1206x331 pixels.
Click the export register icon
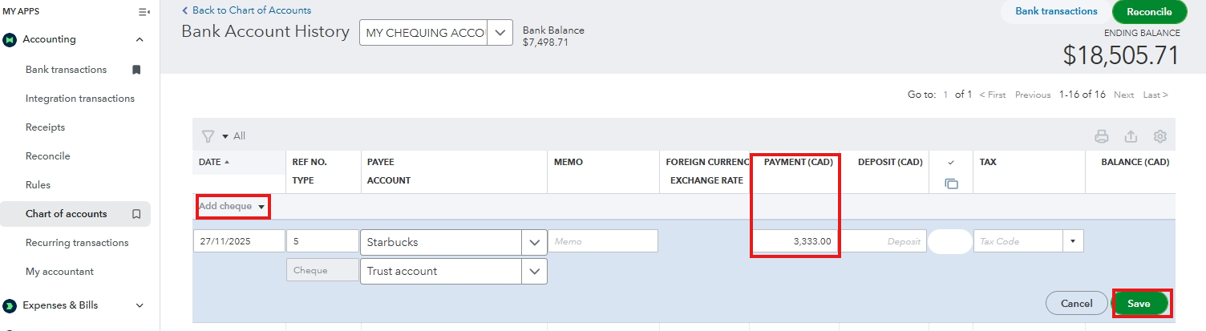coord(1131,136)
